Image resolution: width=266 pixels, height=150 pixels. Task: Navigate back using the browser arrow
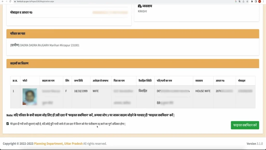[3, 1]
